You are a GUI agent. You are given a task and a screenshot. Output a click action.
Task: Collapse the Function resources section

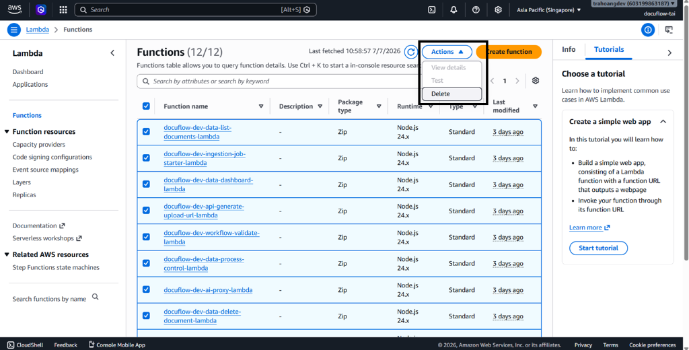7,131
